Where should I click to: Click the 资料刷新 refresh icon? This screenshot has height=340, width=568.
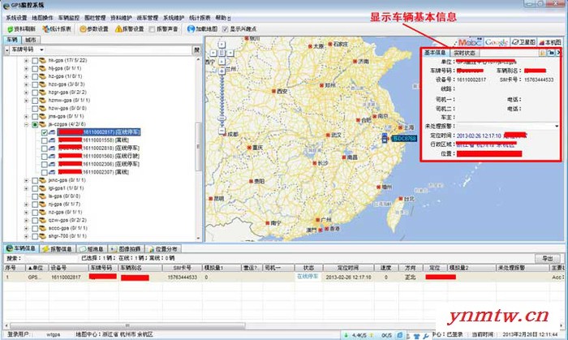click(10, 29)
